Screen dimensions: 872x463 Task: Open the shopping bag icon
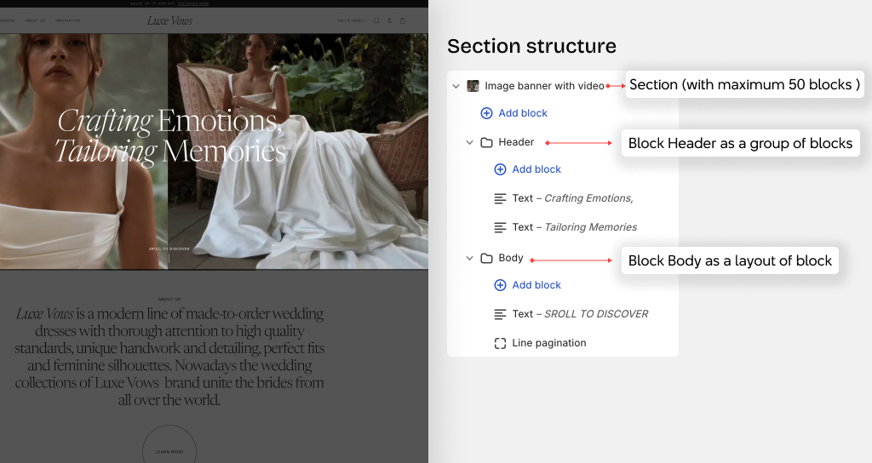point(403,20)
